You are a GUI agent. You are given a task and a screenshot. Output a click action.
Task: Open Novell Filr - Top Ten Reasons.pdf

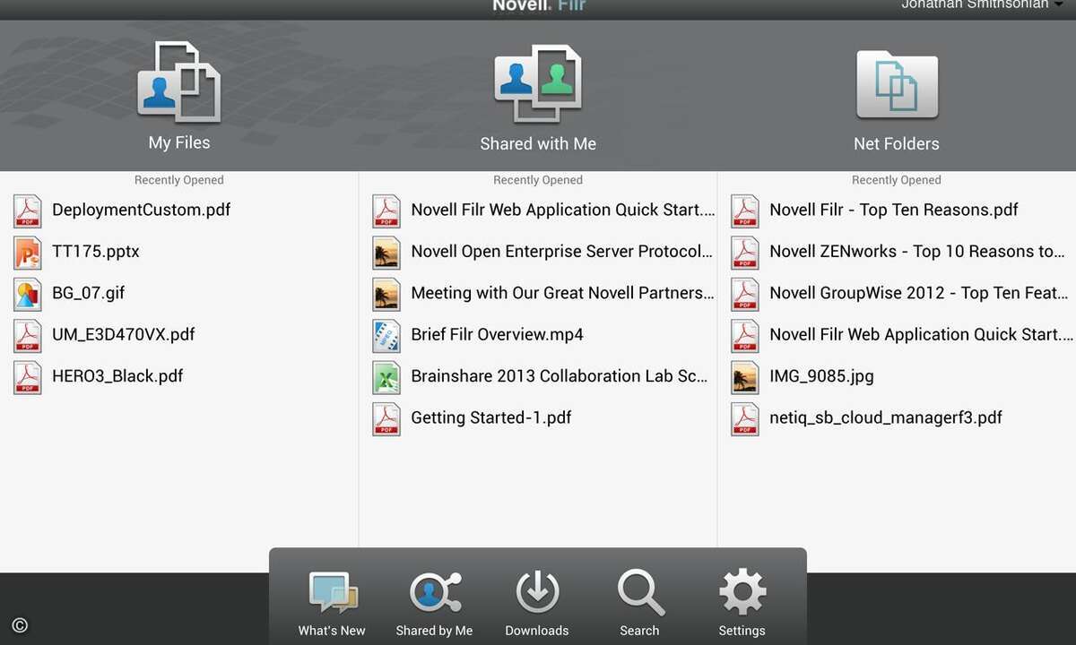pos(894,210)
